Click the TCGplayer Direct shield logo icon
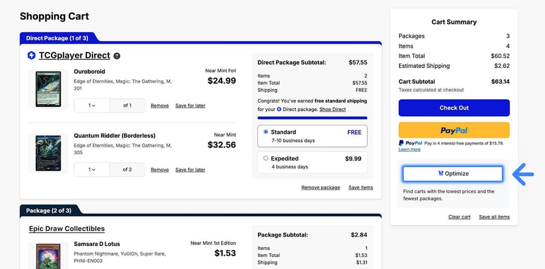 [32, 56]
